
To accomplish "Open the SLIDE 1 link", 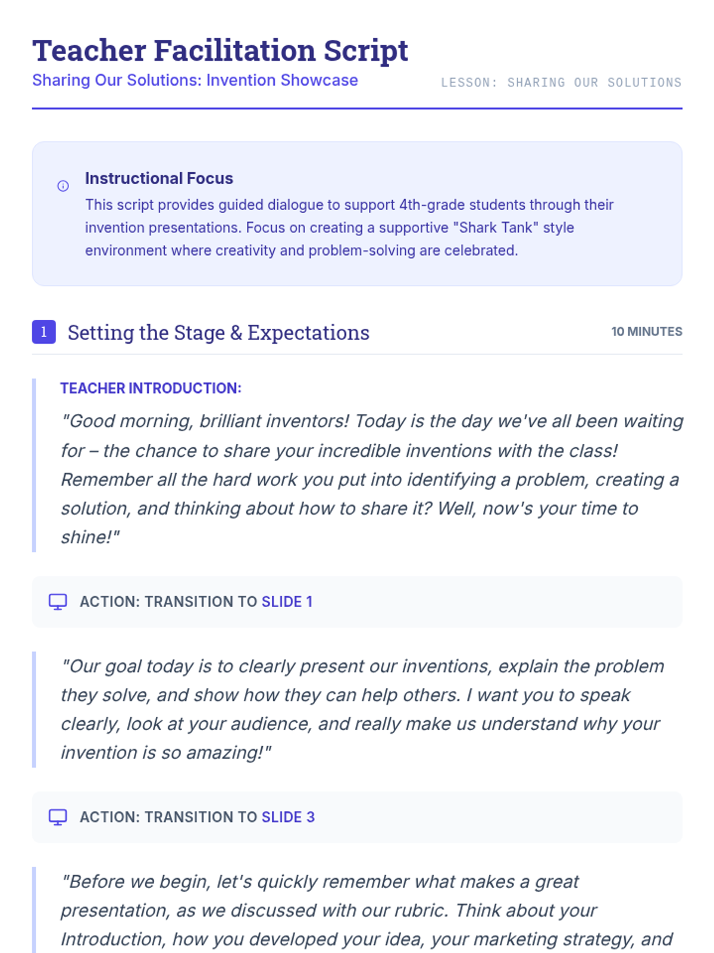I will tap(287, 602).
